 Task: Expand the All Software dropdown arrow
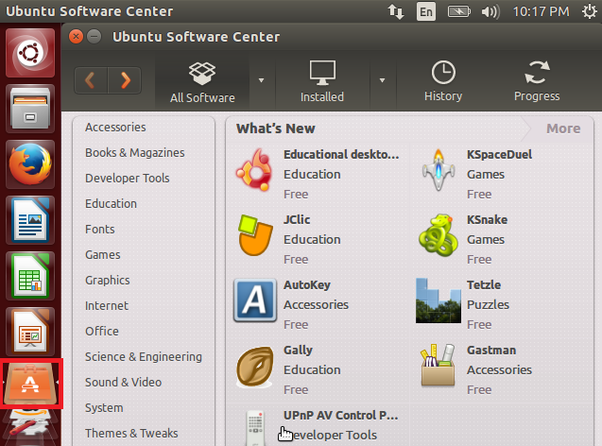point(261,80)
